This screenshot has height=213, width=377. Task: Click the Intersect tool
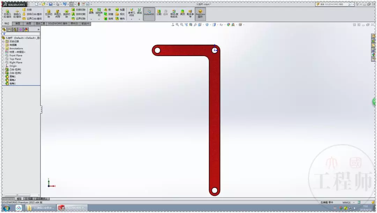(x=120, y=14)
